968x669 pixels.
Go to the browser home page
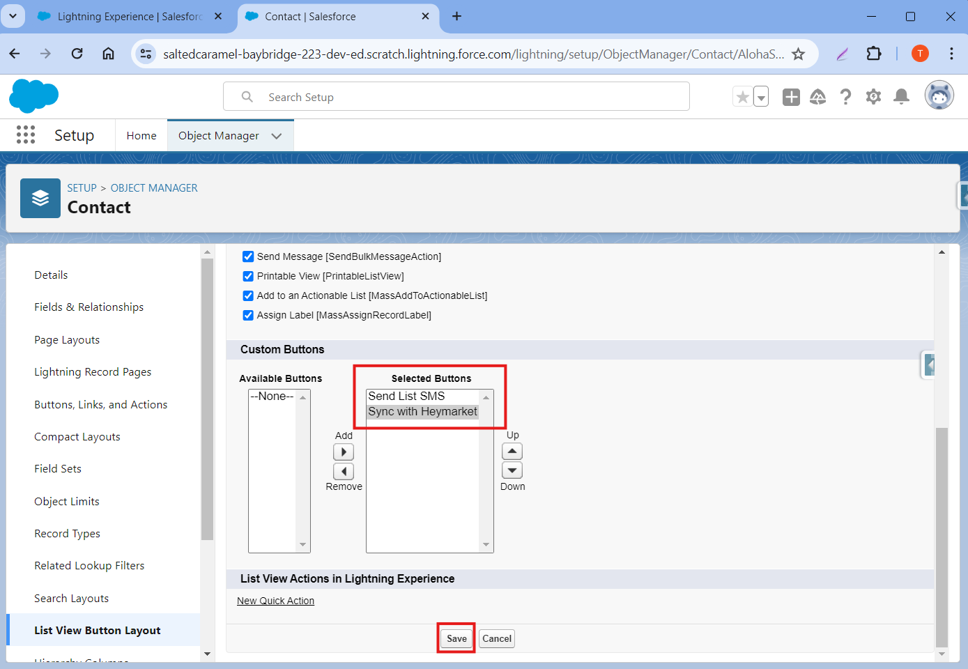[x=108, y=54]
